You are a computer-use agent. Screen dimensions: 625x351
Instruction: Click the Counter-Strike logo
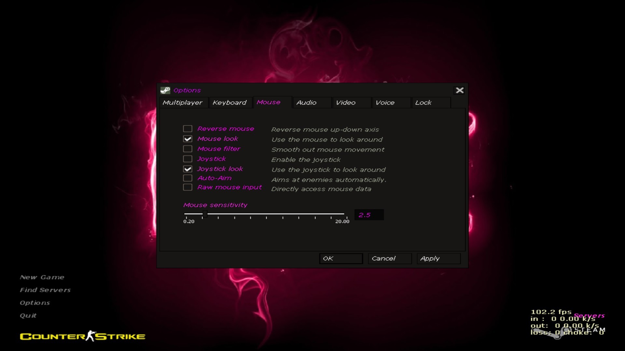(x=83, y=336)
